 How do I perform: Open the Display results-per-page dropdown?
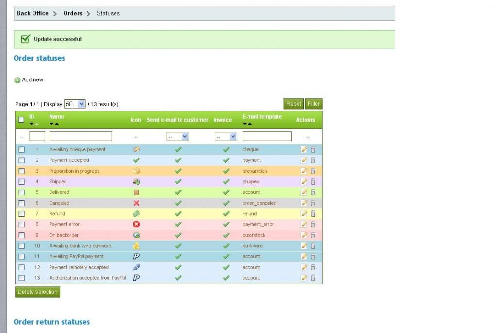(x=75, y=104)
